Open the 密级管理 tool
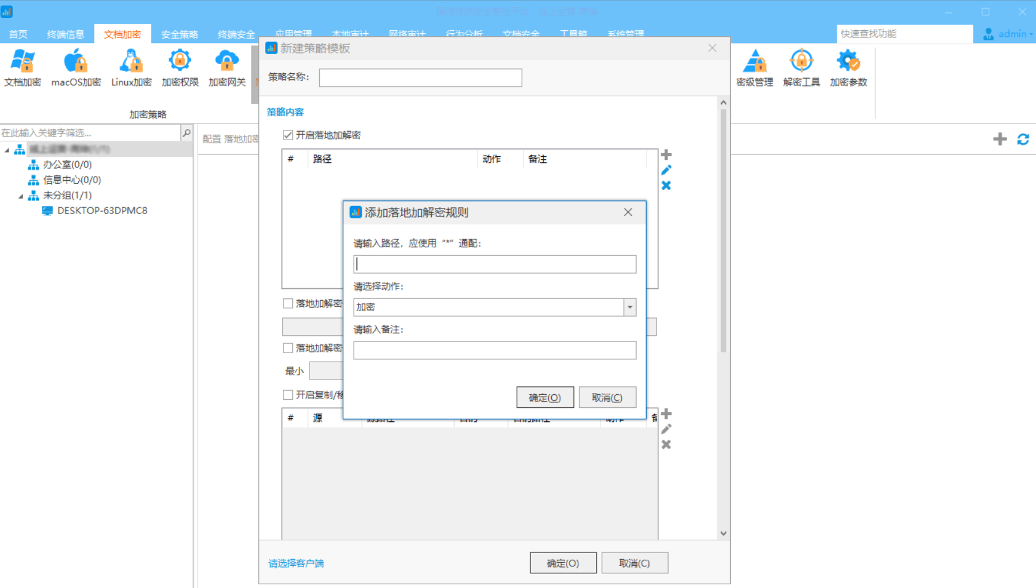The image size is (1036, 588). [755, 68]
